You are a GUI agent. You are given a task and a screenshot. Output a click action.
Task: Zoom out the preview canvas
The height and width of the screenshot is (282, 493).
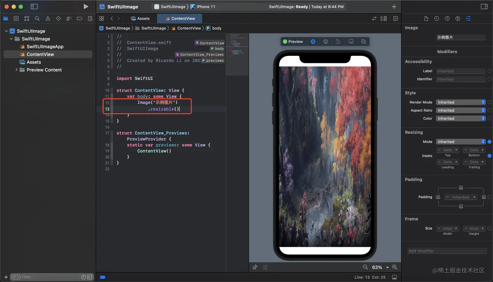point(365,267)
